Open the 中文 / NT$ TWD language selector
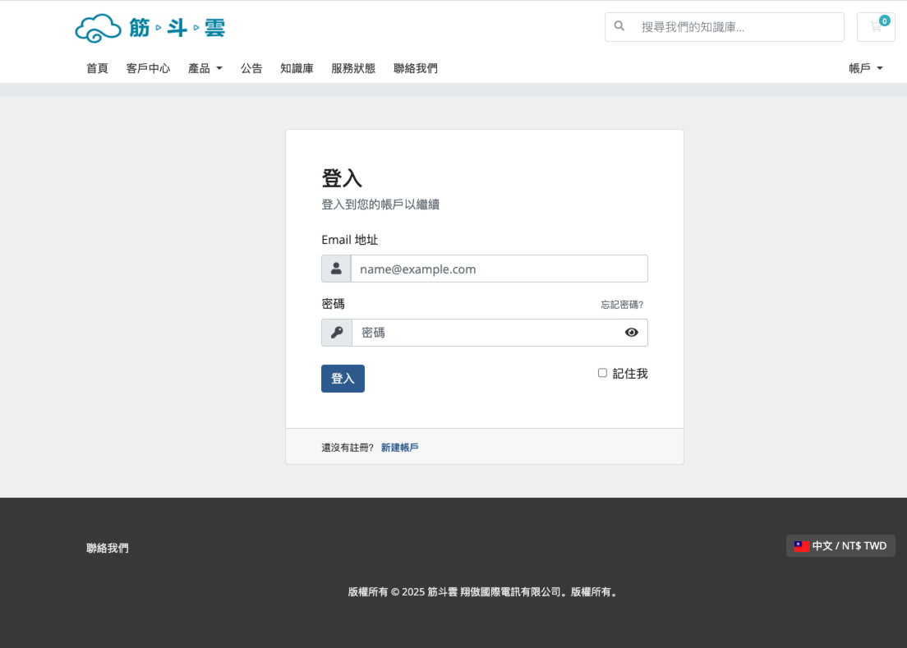 840,545
